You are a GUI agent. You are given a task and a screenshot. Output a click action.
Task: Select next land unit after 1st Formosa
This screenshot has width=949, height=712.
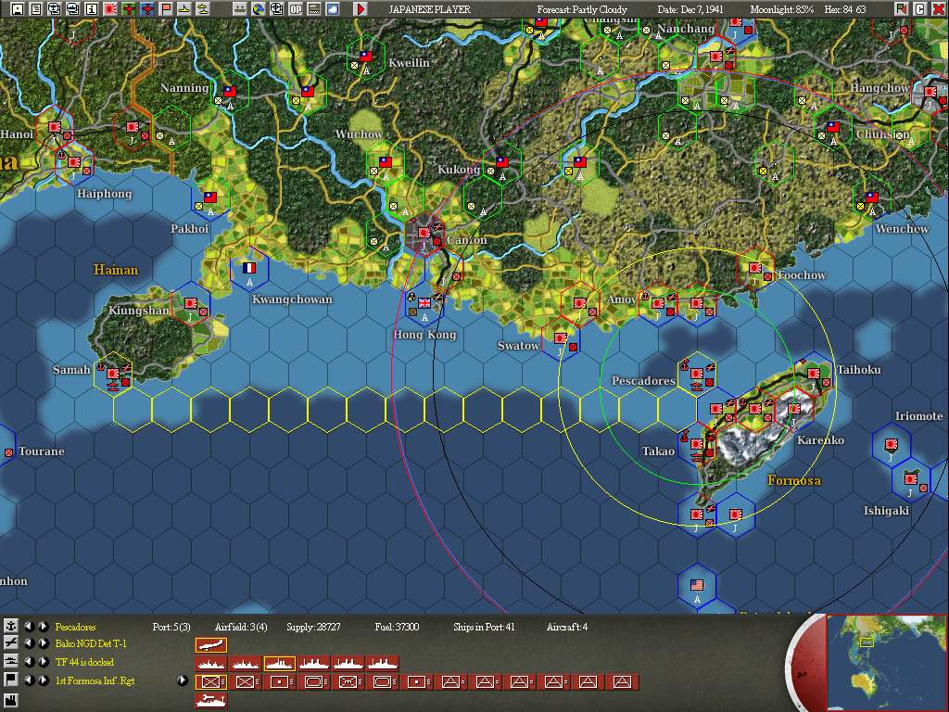pyautogui.click(x=44, y=680)
